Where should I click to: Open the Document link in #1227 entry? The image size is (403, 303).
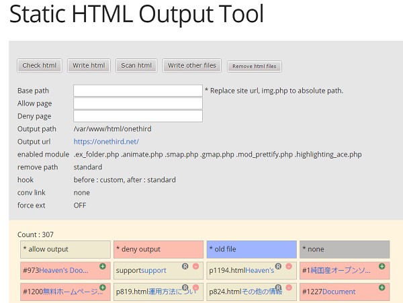pos(339,292)
